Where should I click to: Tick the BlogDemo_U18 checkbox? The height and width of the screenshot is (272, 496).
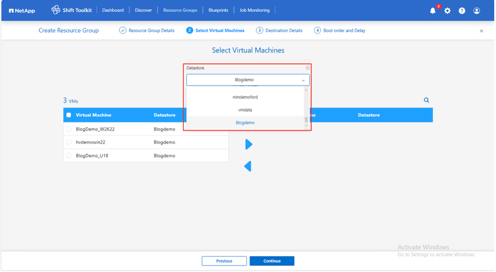click(69, 156)
